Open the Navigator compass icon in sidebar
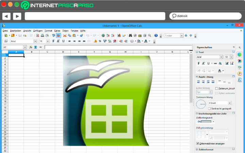Image resolution: width=245 pixels, height=153 pixels. (x=240, y=73)
